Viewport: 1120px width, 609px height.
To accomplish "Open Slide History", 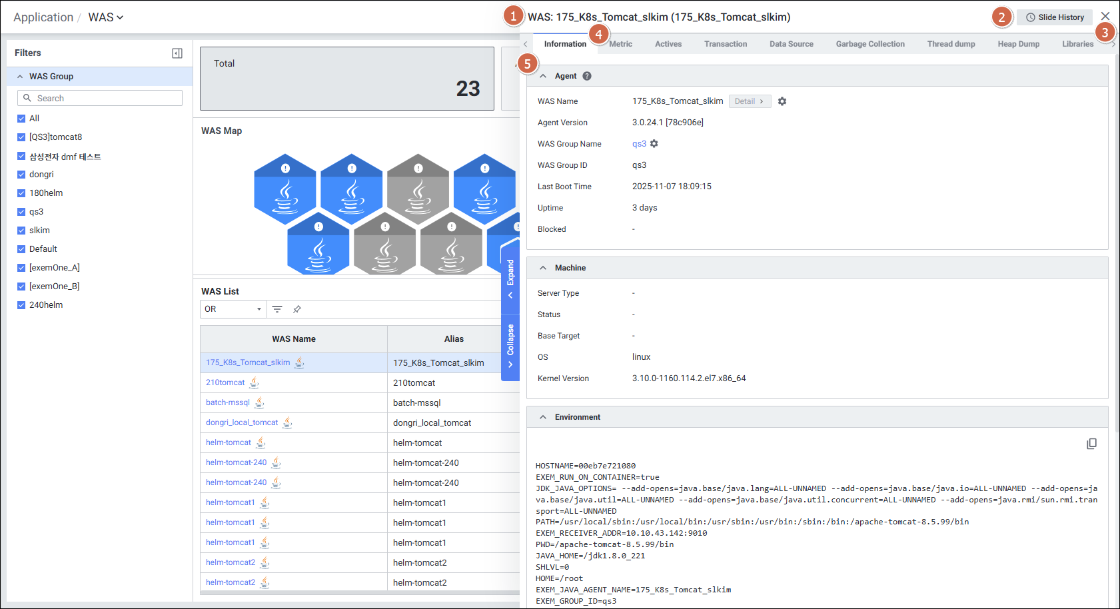I will pos(1055,17).
